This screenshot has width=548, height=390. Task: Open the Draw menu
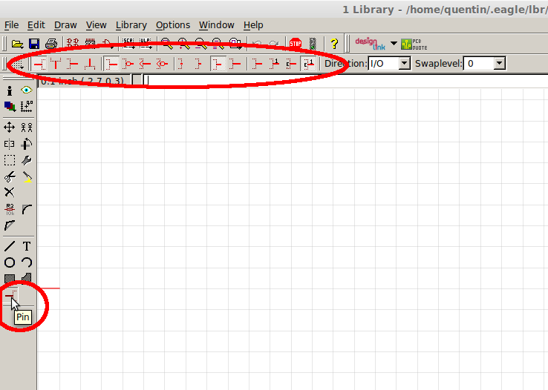click(x=65, y=25)
